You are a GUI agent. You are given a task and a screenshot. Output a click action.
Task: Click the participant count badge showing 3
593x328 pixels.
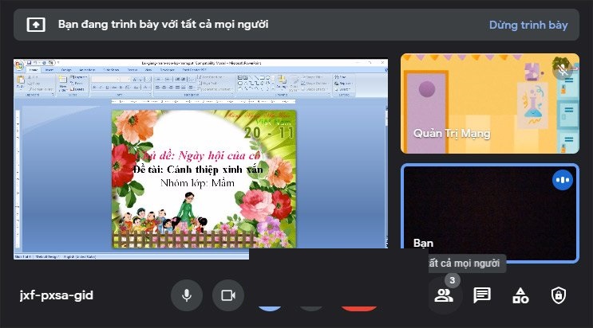tap(452, 280)
